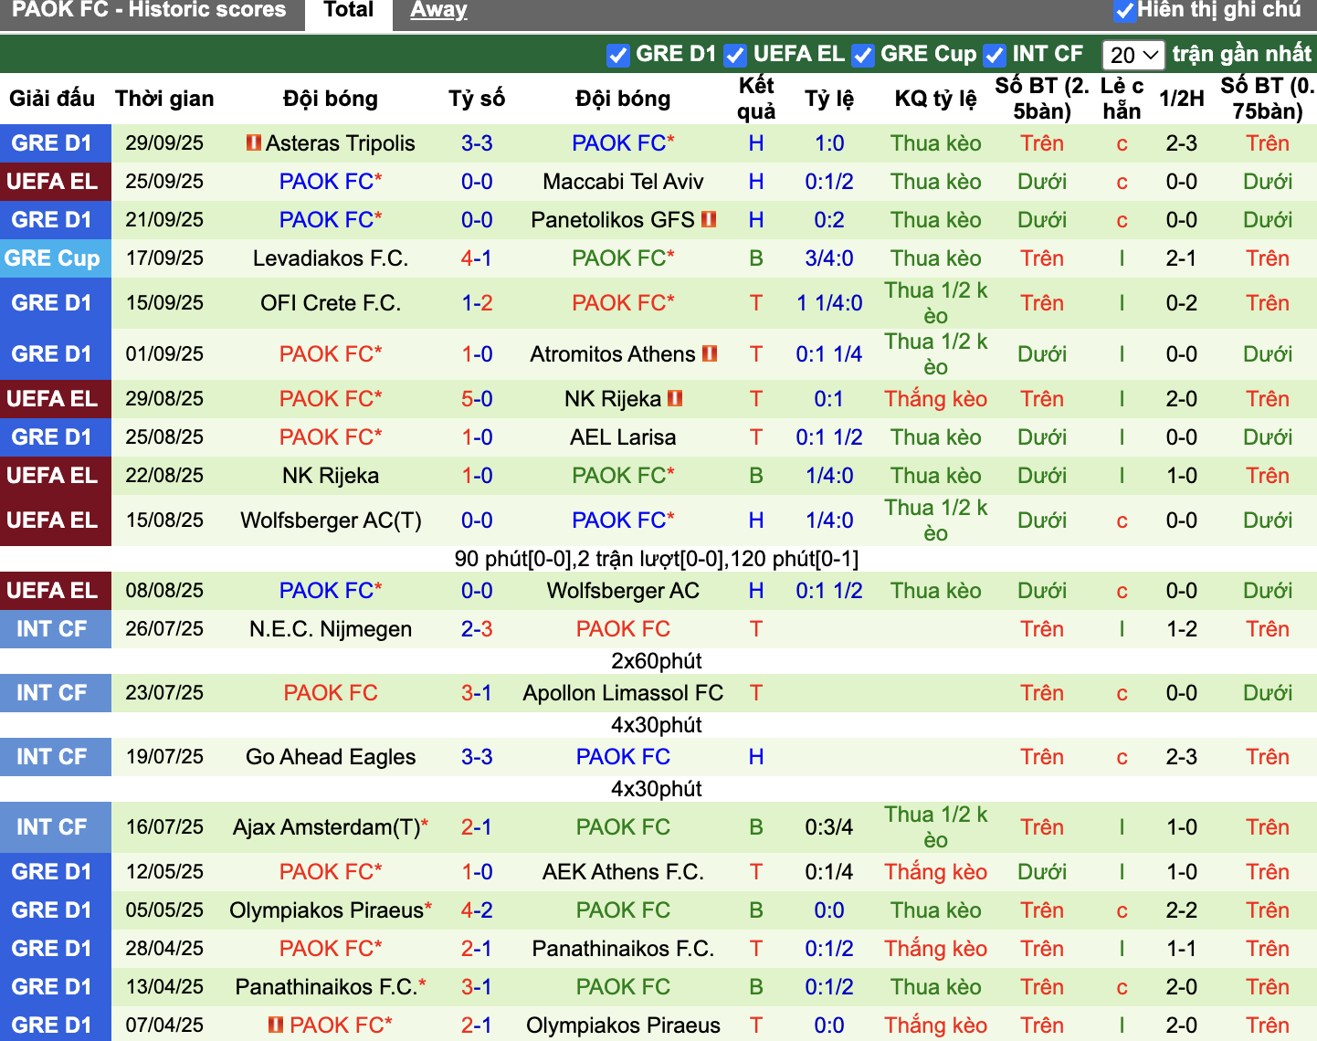Click half-time score 2-2 in Olympiakos row

tap(1182, 910)
